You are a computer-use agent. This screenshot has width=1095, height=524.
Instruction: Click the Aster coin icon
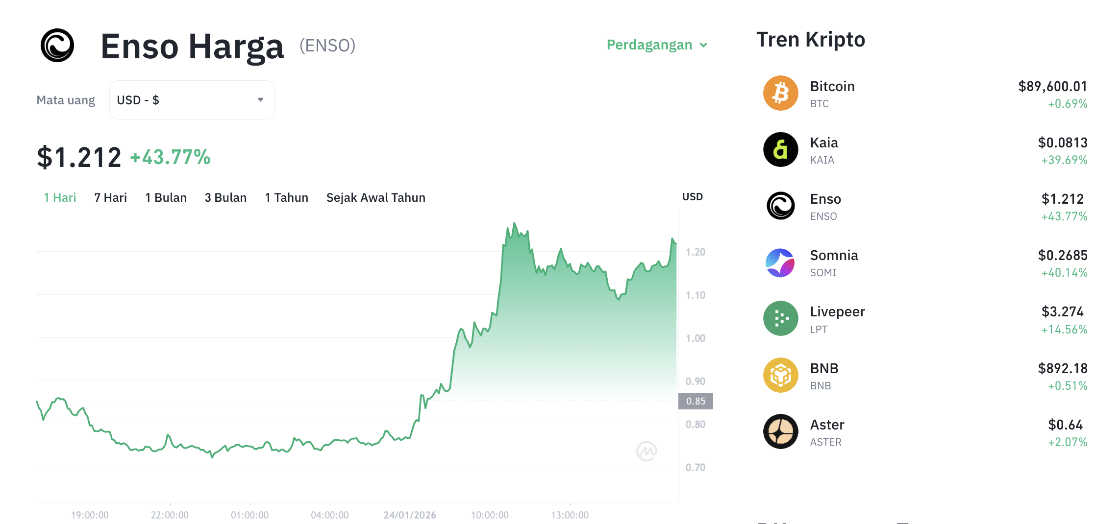780,431
